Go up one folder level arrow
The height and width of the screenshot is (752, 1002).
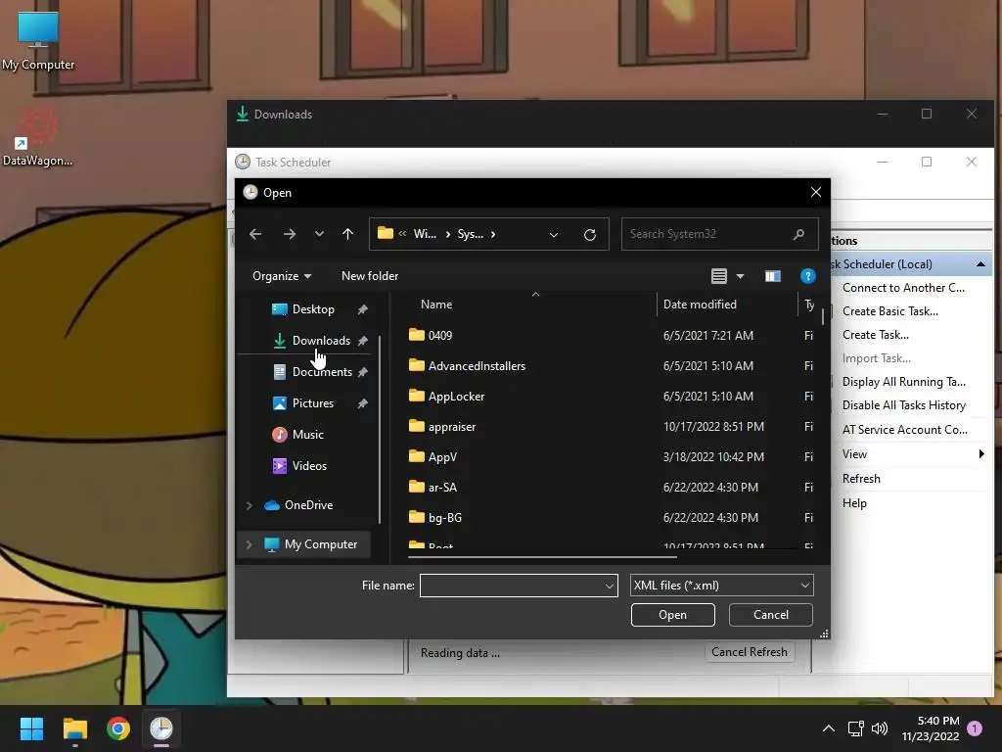pyautogui.click(x=347, y=234)
